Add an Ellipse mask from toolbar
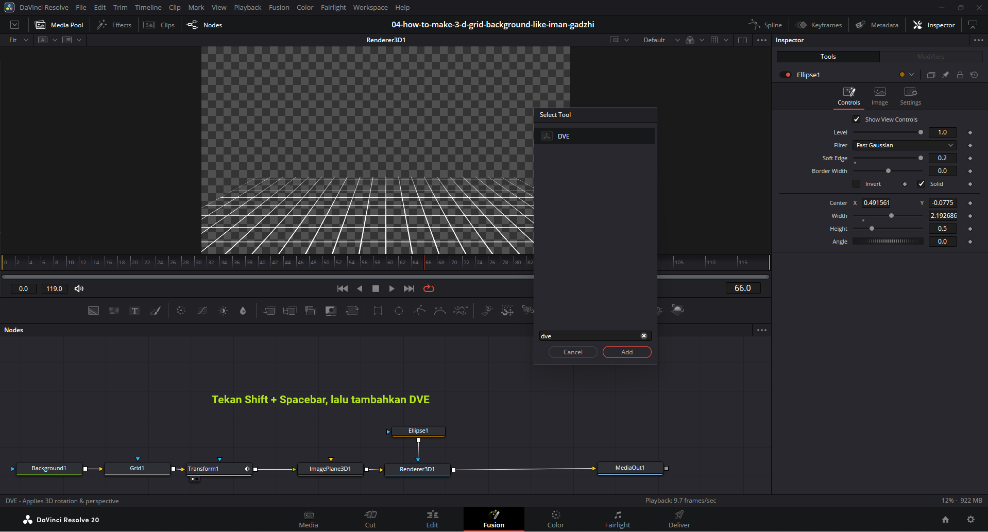988x532 pixels. (399, 311)
